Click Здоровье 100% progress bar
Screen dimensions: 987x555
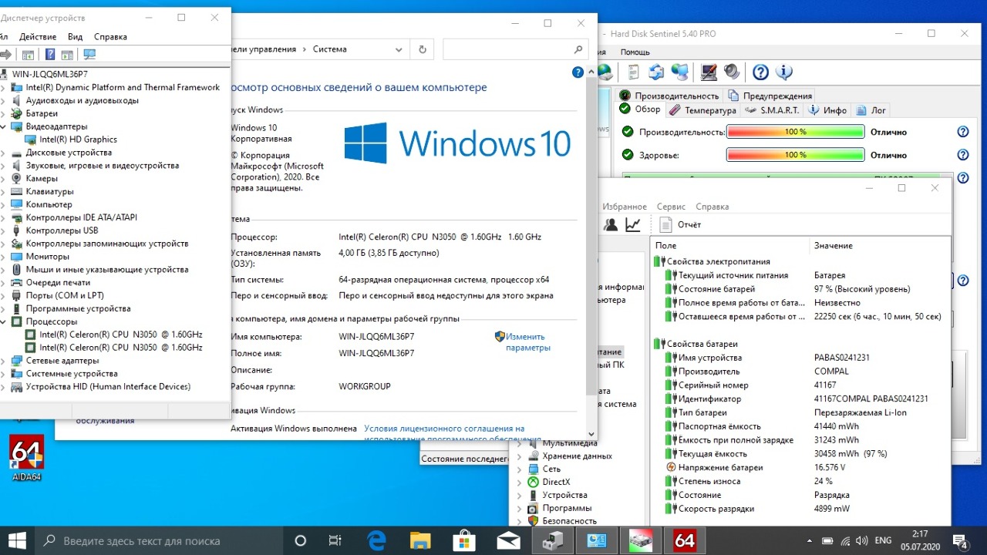coord(795,155)
